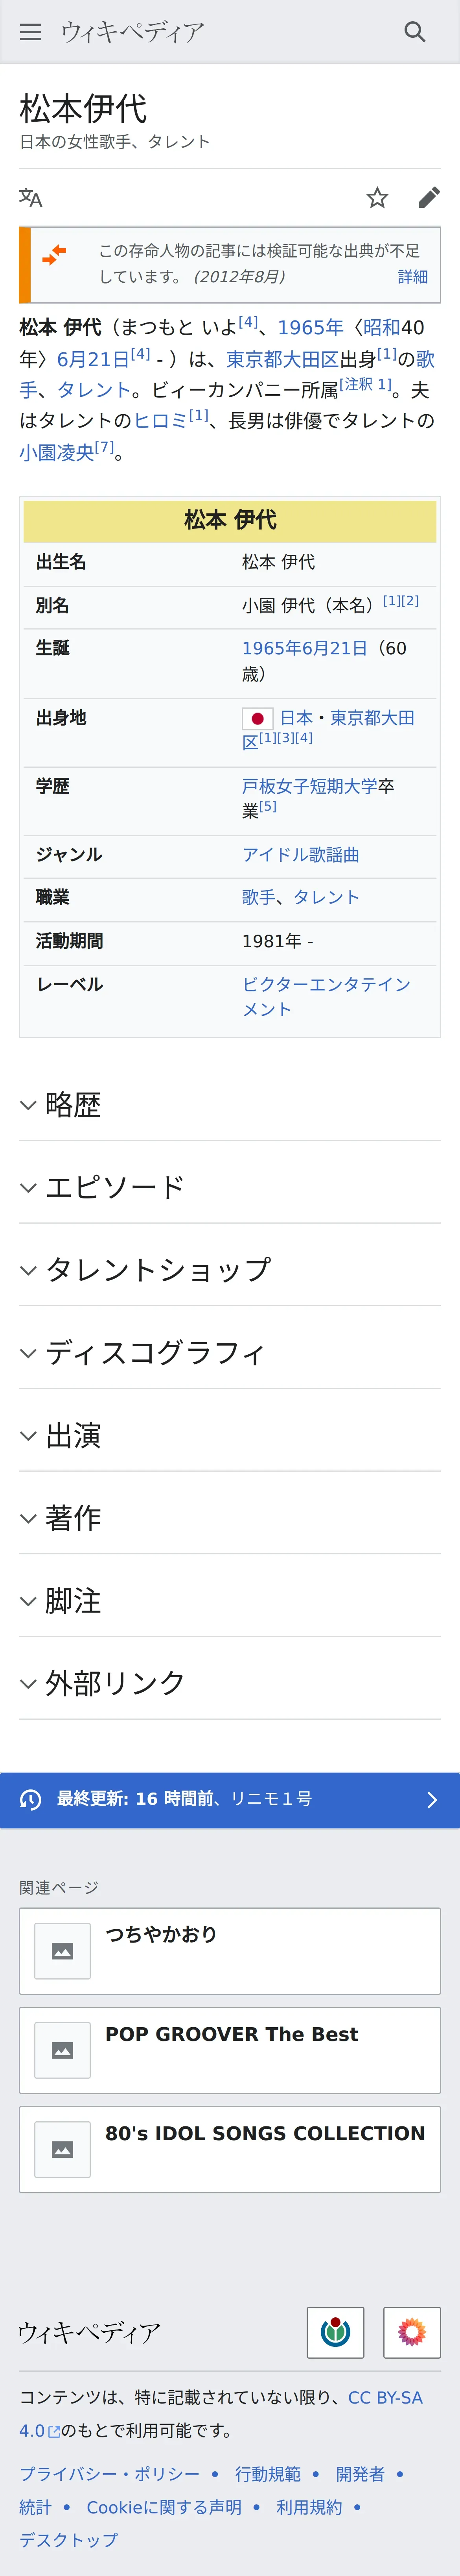Expand the 略歴 section

click(x=230, y=1104)
